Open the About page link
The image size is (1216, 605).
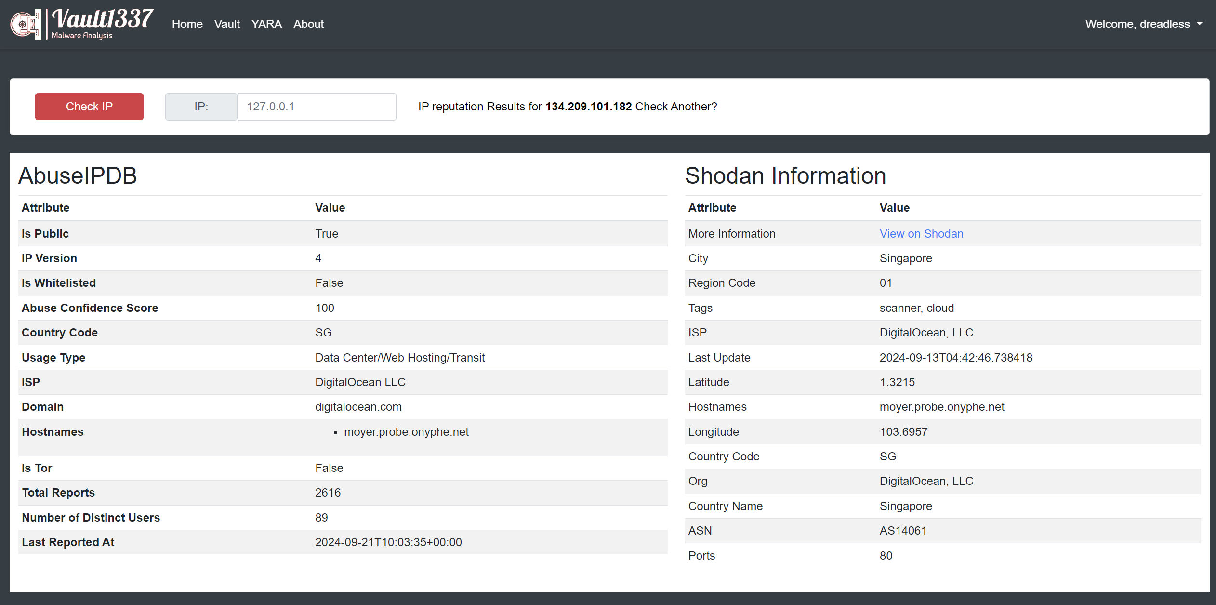pyautogui.click(x=308, y=24)
